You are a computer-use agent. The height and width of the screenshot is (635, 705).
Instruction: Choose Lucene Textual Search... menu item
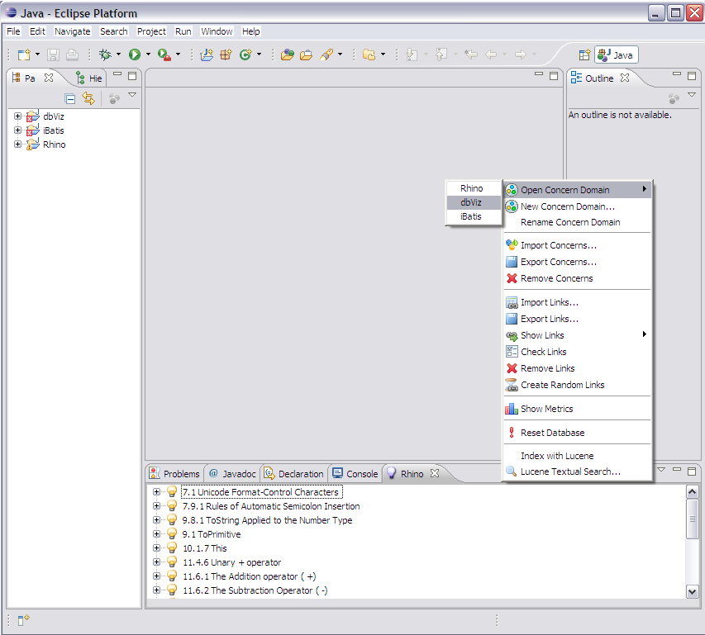[578, 472]
